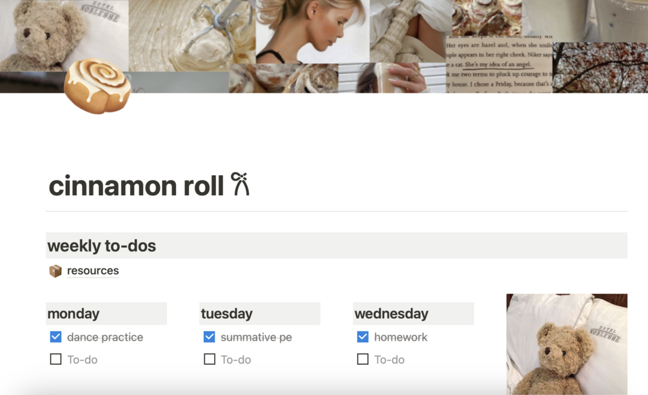Open the resources page link
648x395 pixels.
point(93,271)
